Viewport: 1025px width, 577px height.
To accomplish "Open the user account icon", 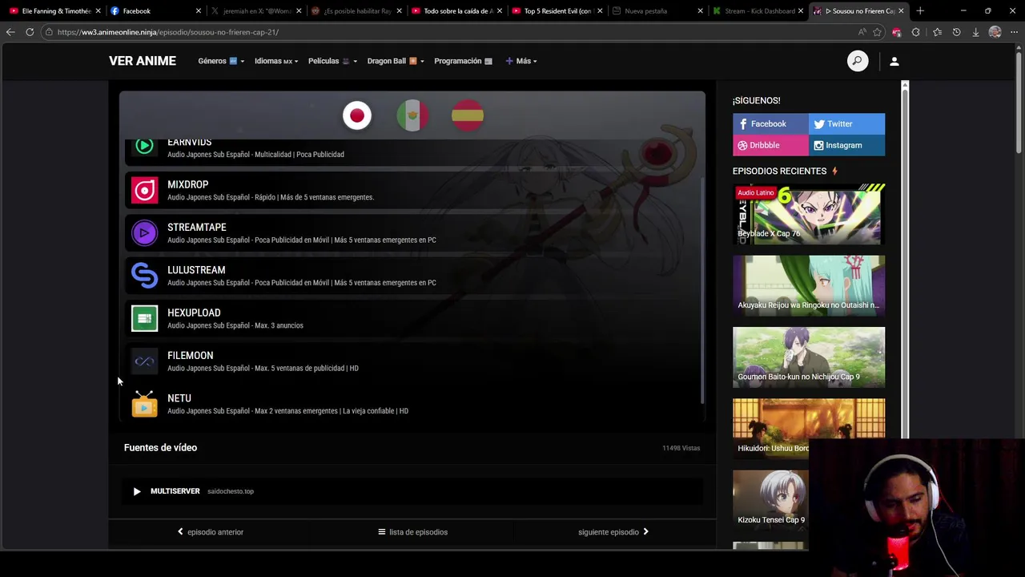I will pos(894,61).
